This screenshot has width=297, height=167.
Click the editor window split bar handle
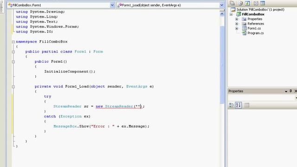tap(222, 10)
